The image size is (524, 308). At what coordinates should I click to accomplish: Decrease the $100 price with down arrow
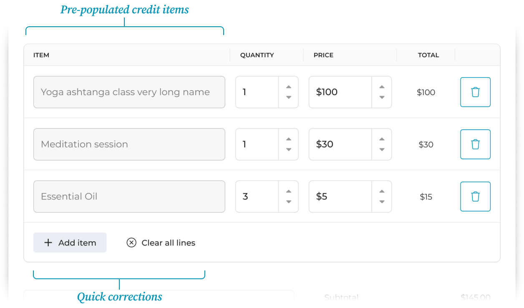(x=382, y=98)
